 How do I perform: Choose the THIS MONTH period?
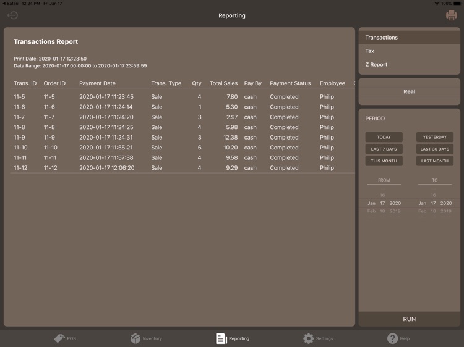coord(384,161)
